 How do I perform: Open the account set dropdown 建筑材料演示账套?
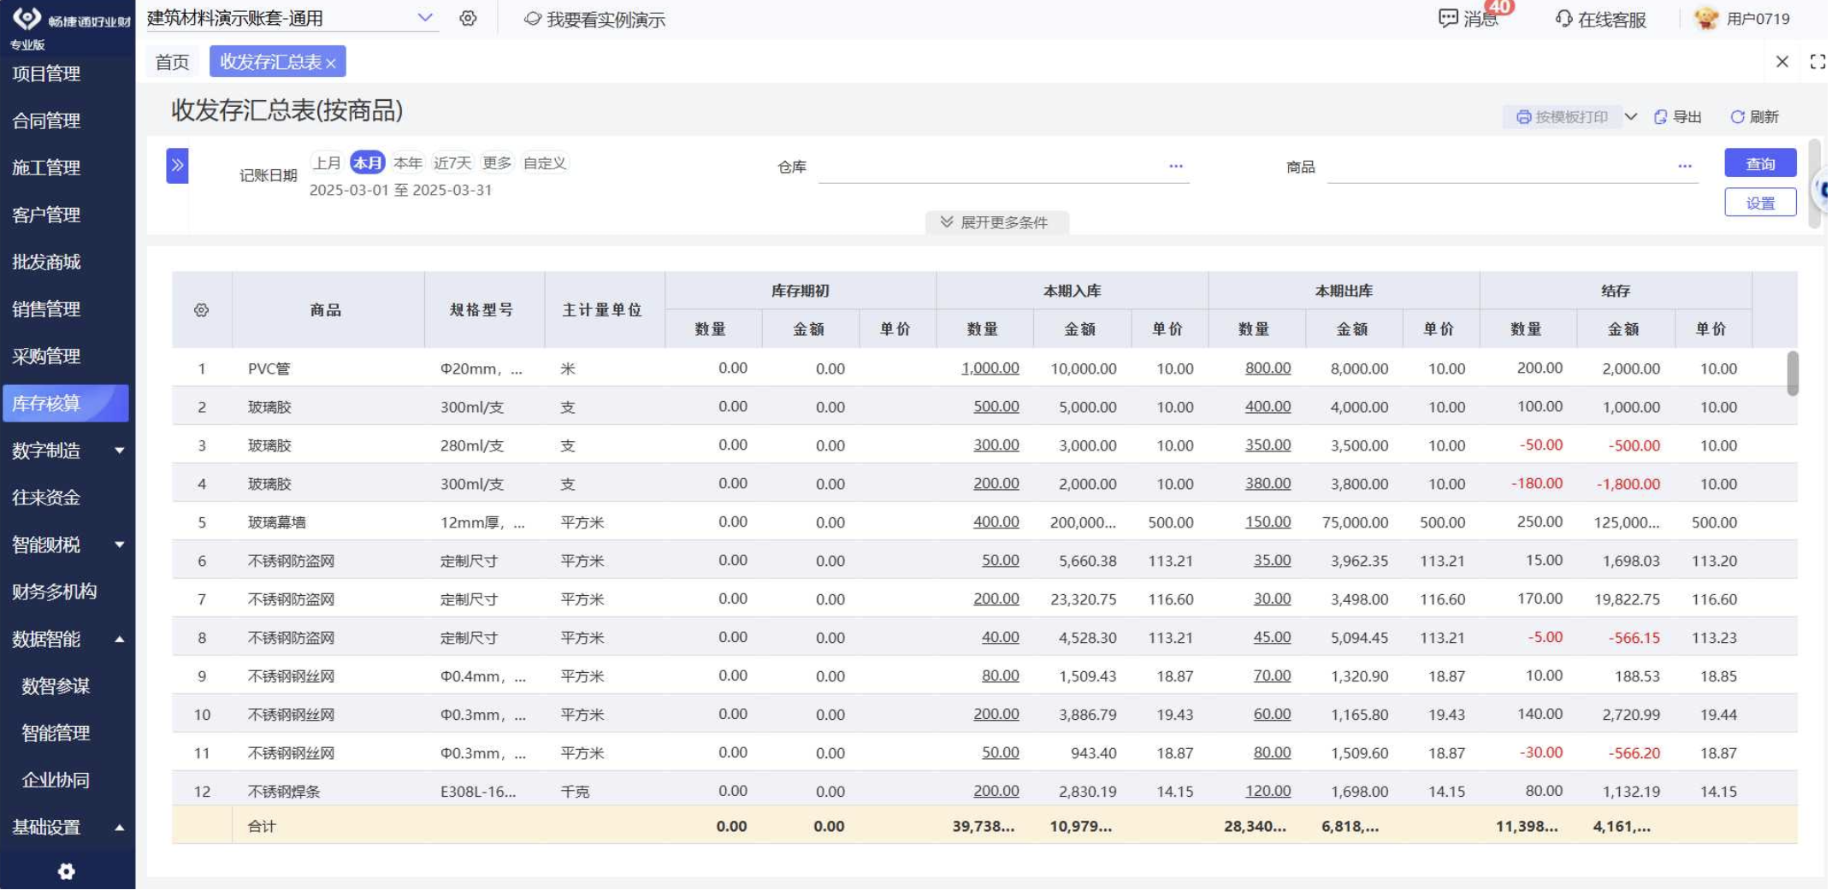tap(291, 18)
